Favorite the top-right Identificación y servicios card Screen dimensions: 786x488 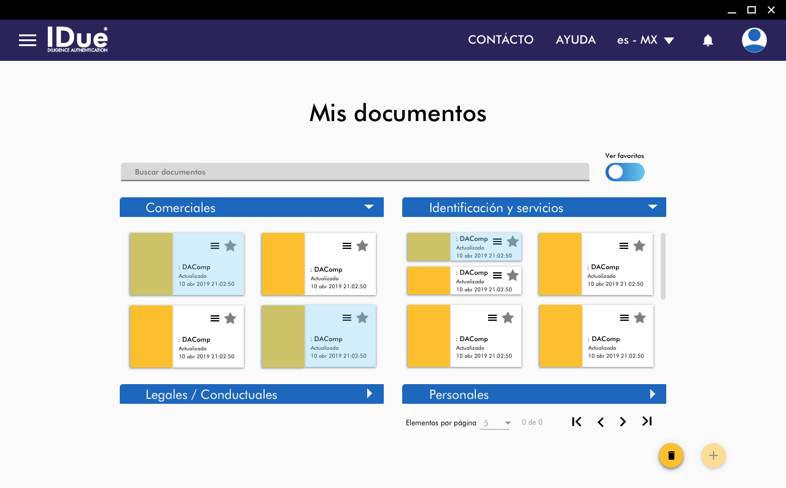639,246
